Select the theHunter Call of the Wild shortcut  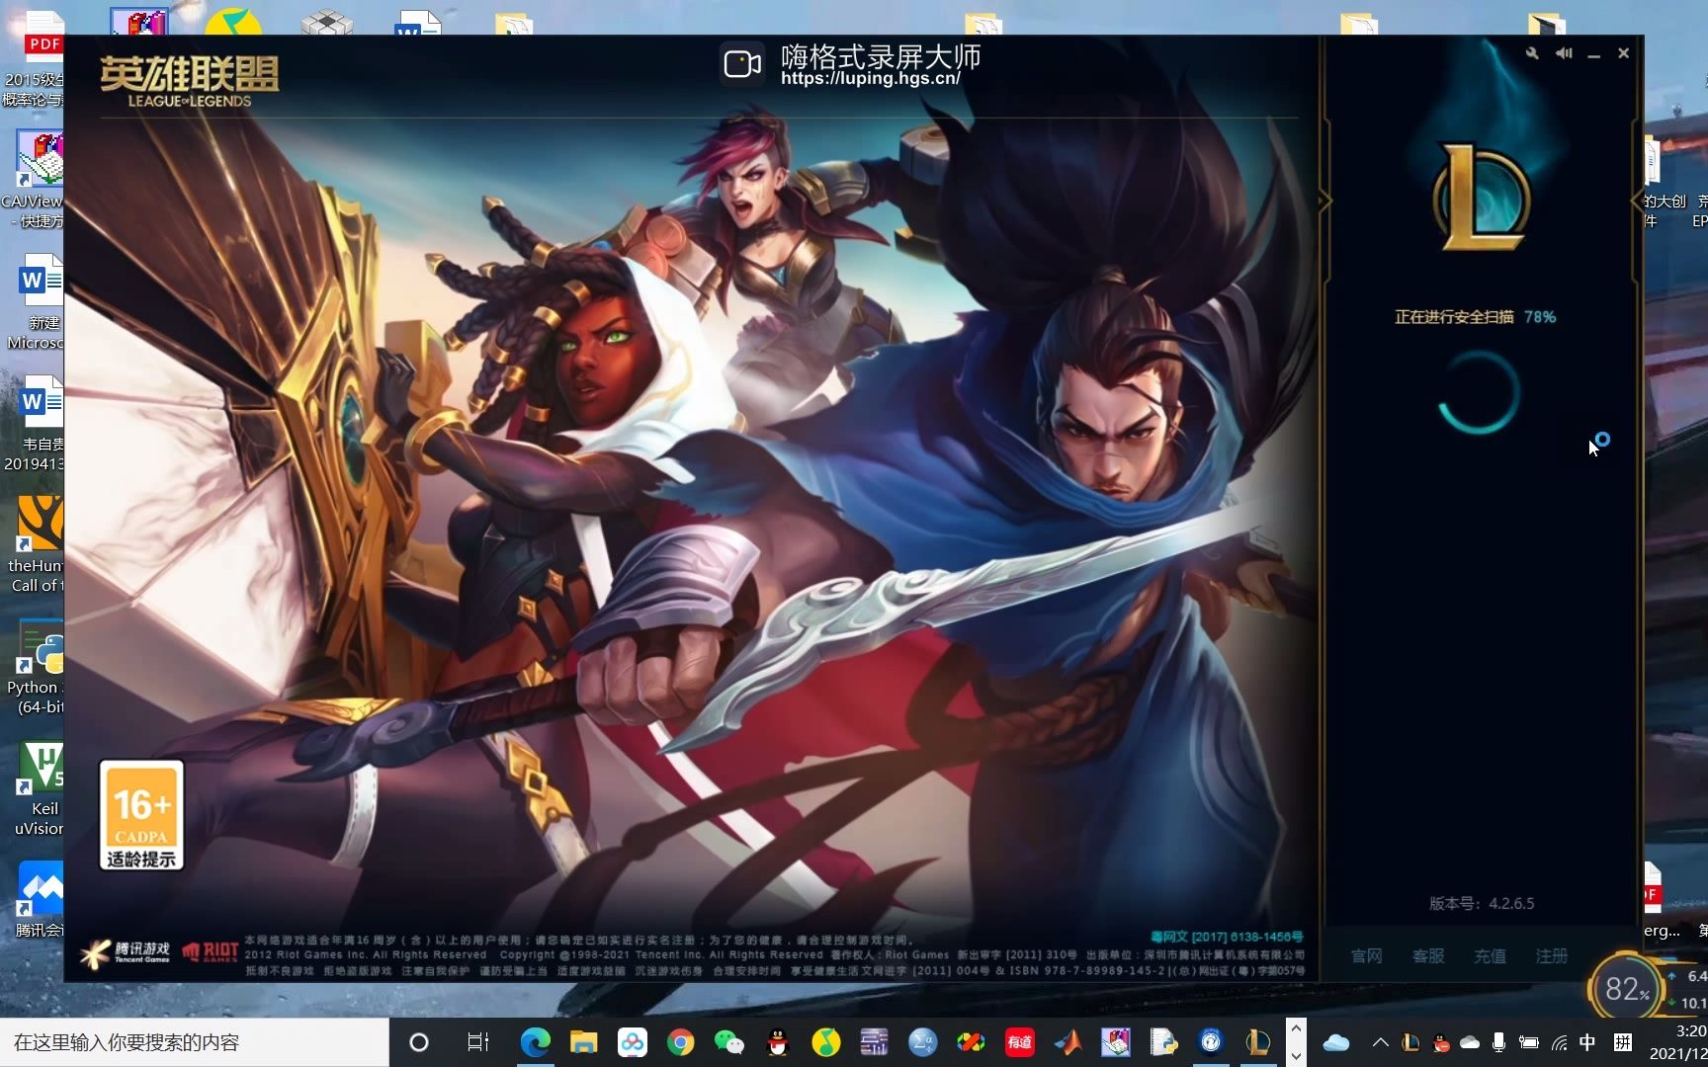click(x=38, y=543)
